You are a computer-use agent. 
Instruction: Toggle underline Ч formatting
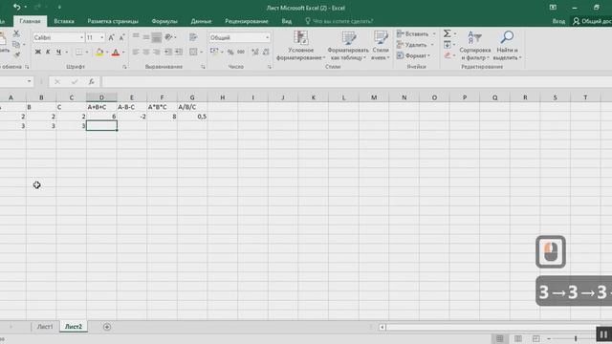point(58,52)
